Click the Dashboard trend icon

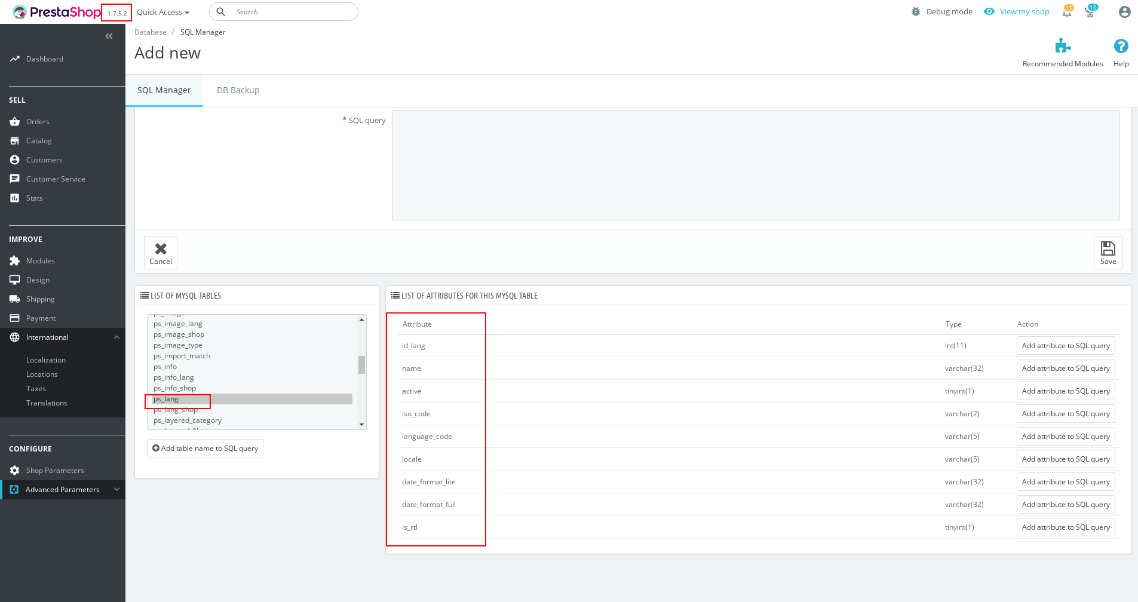click(x=15, y=59)
